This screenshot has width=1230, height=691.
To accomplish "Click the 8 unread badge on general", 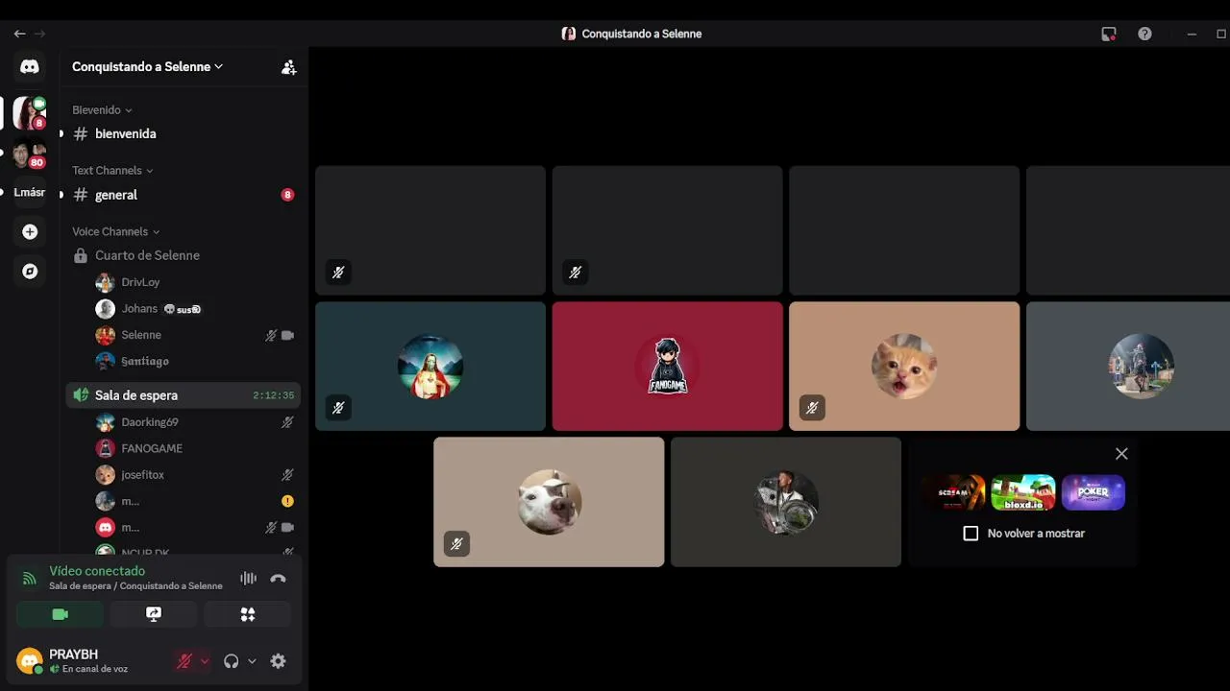I will (287, 195).
